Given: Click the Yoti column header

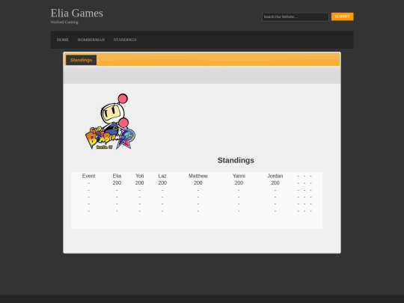Looking at the screenshot, I should coord(140,176).
